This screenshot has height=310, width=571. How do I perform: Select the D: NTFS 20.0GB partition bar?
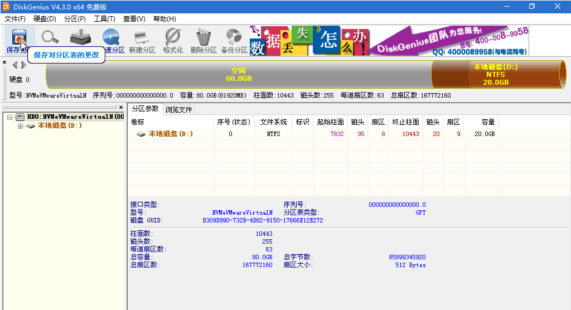pyautogui.click(x=498, y=74)
